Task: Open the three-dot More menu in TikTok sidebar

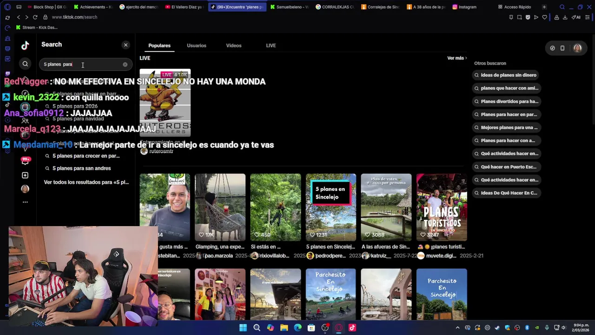Action: [x=25, y=202]
